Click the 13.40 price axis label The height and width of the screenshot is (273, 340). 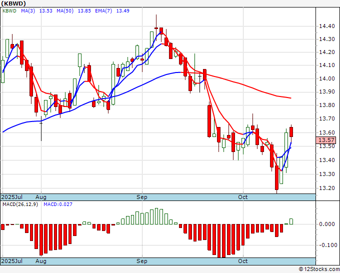(327, 160)
